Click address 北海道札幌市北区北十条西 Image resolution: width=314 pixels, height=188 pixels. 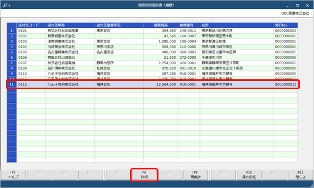coord(236,69)
